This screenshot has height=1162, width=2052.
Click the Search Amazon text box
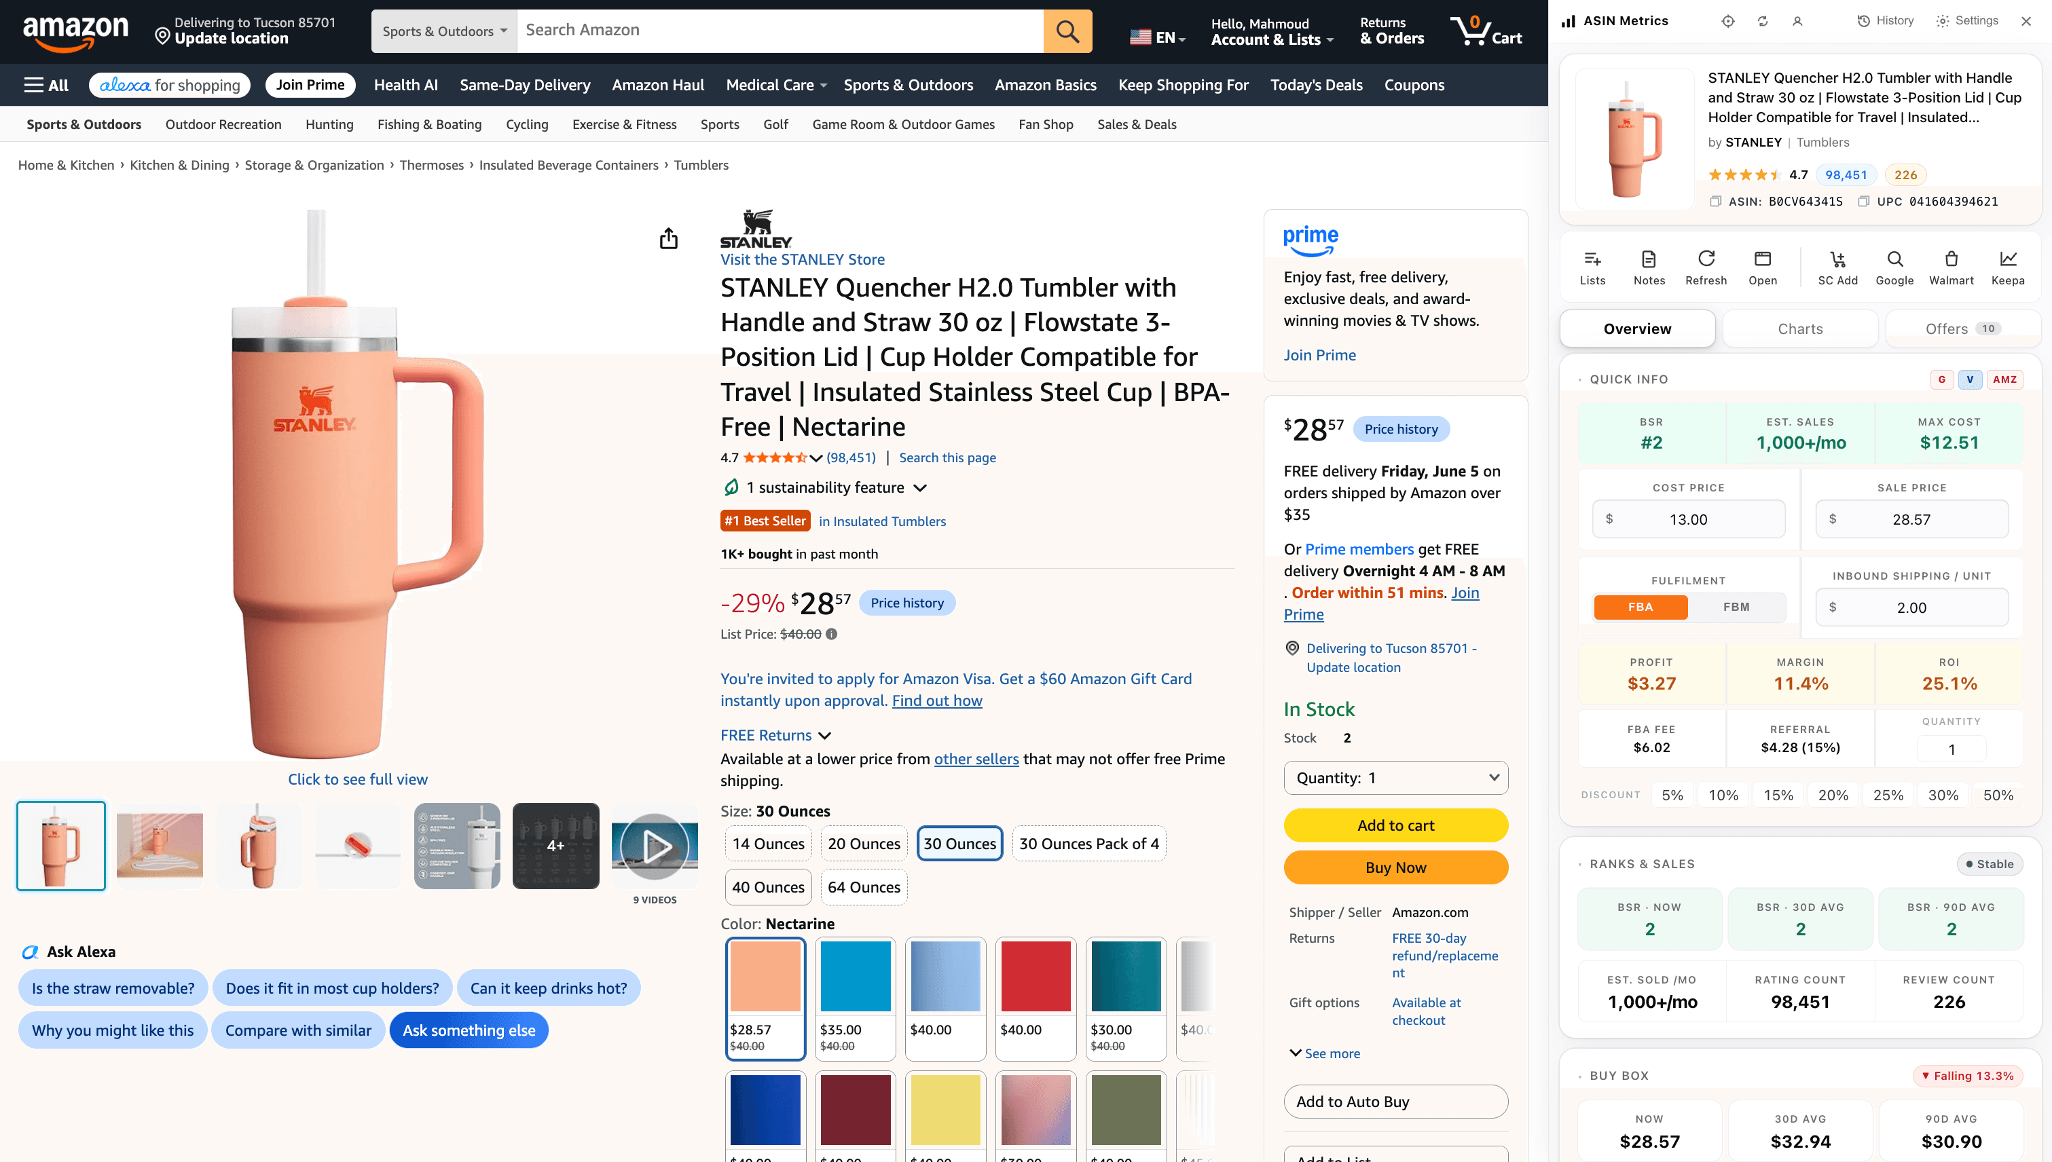(x=780, y=31)
